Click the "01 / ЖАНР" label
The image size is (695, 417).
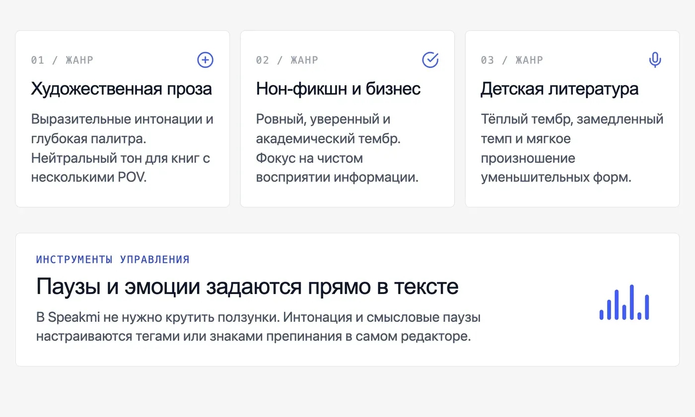62,60
